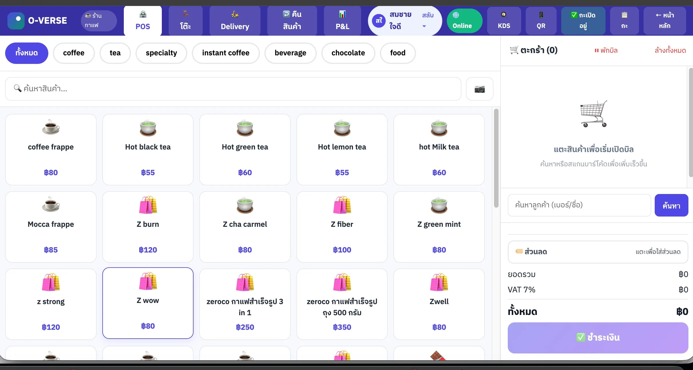Click the ค้นหา customer search button
Viewport: 693px width, 370px height.
click(x=671, y=205)
